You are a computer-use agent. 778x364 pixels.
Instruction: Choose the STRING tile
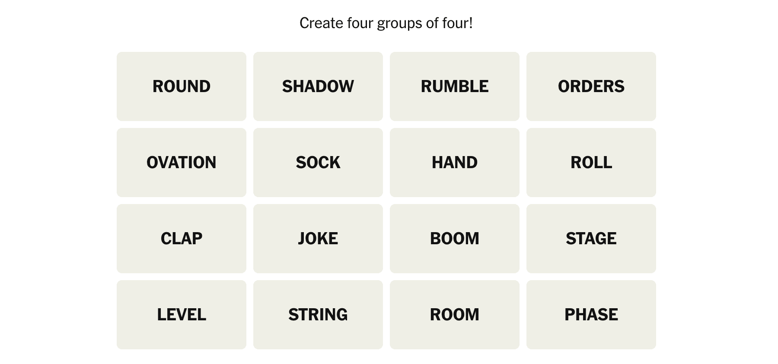(318, 315)
